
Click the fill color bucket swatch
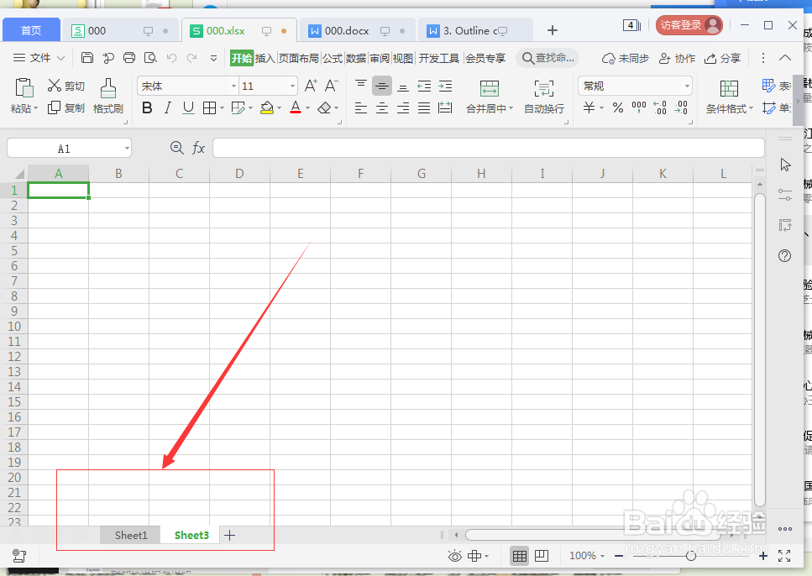267,107
